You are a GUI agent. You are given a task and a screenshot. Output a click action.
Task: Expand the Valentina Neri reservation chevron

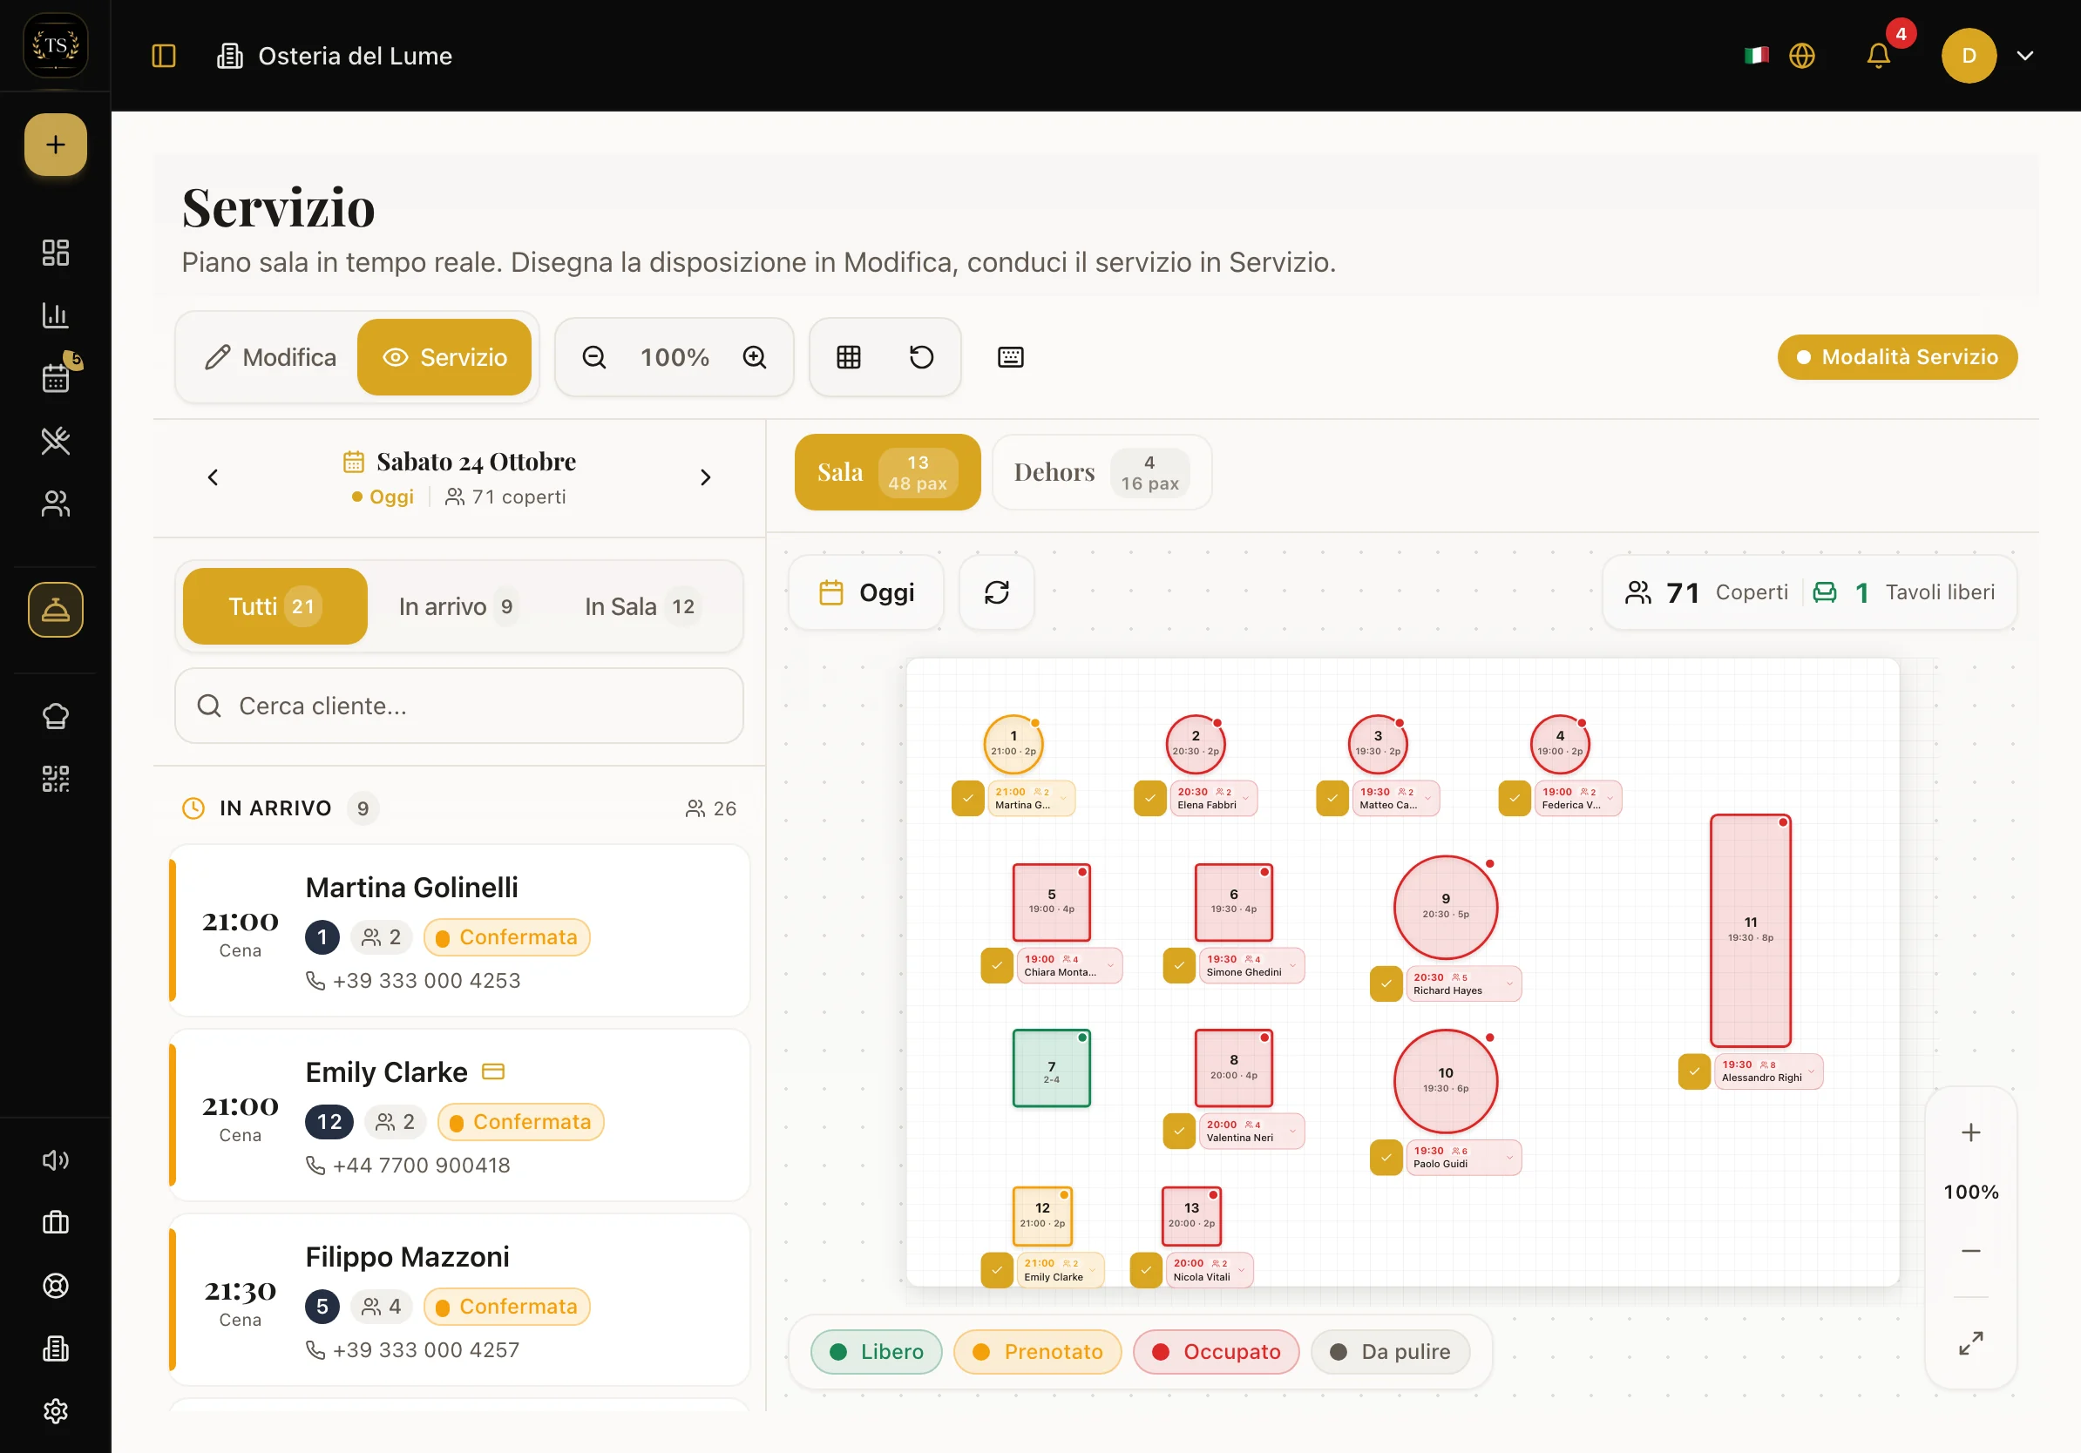point(1292,1131)
